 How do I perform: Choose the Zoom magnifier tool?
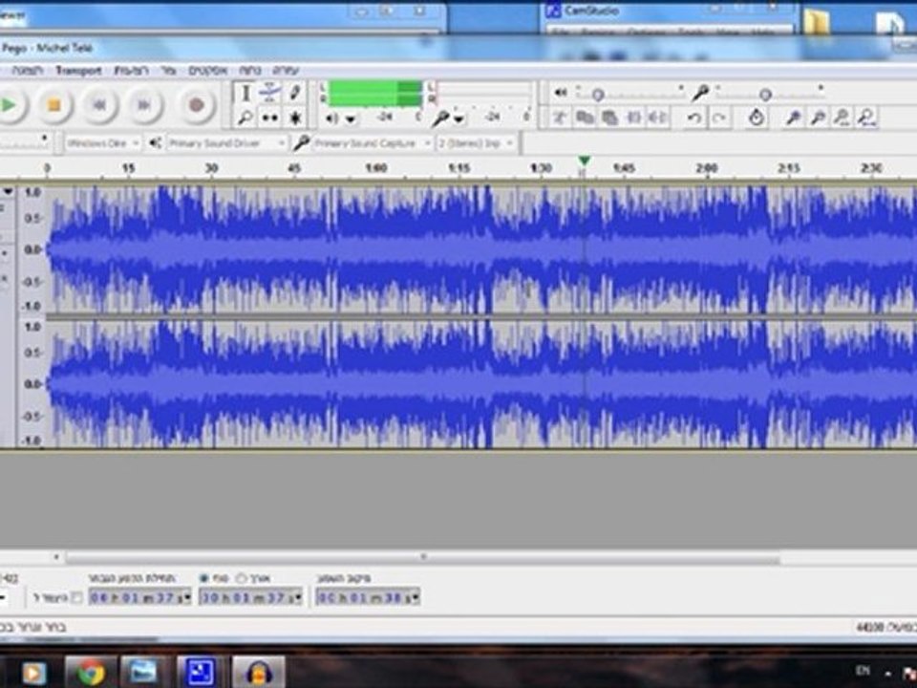click(x=245, y=118)
